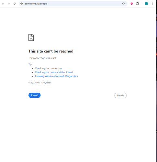Open the red shield extension icon
Screen dimensions: 157x162
pyautogui.click(x=131, y=4)
